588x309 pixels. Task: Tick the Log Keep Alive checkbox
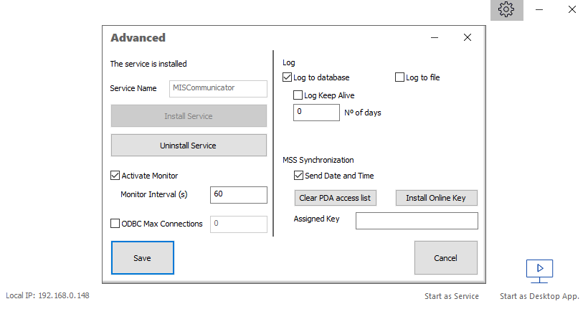(298, 95)
